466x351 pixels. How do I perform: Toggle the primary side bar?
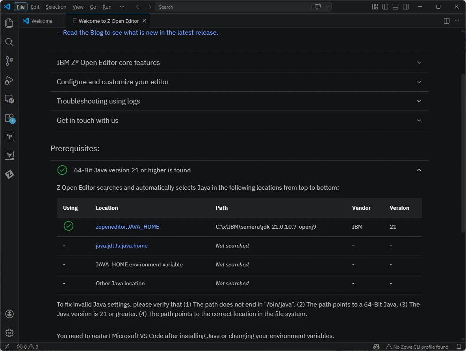click(385, 7)
